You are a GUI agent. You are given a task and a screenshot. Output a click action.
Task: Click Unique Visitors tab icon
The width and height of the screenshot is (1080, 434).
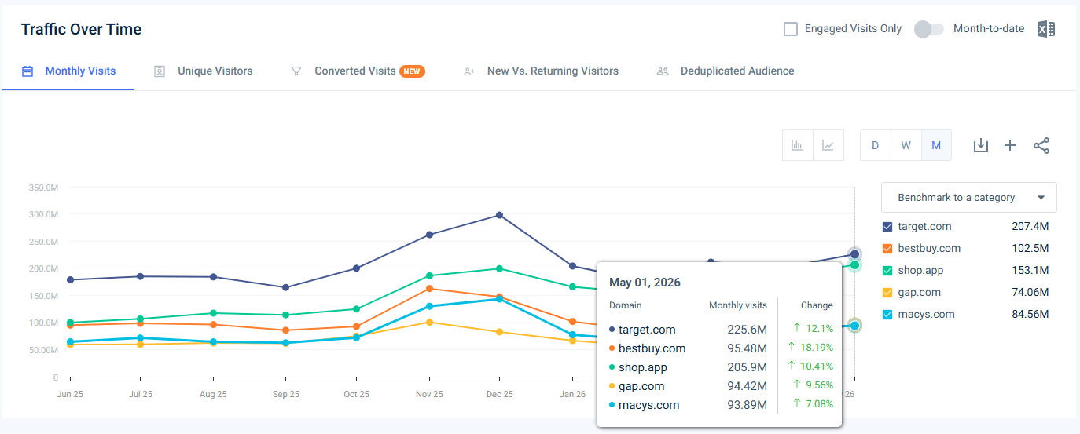pos(160,71)
